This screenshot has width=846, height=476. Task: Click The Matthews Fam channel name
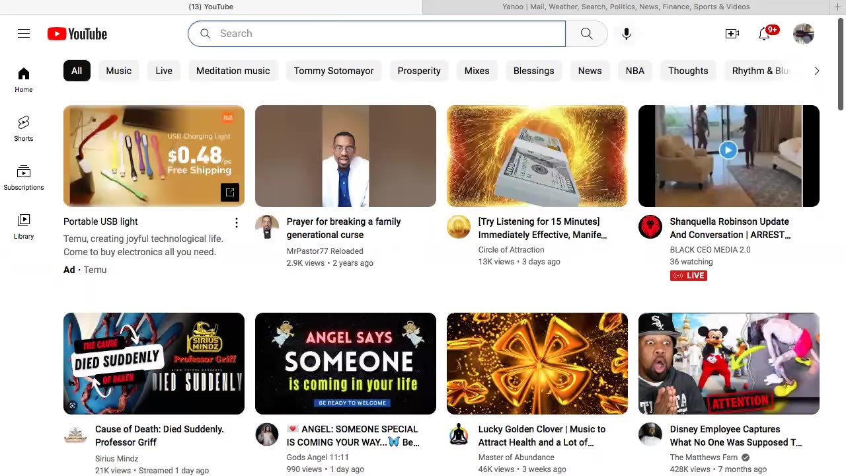[x=704, y=457]
